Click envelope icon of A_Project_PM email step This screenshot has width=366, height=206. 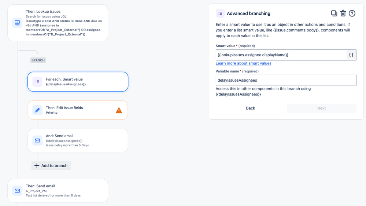coord(17,191)
